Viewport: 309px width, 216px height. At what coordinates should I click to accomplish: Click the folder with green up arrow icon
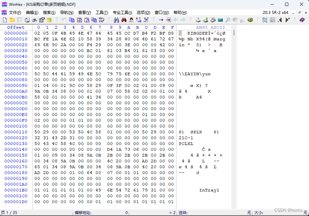coord(49,20)
